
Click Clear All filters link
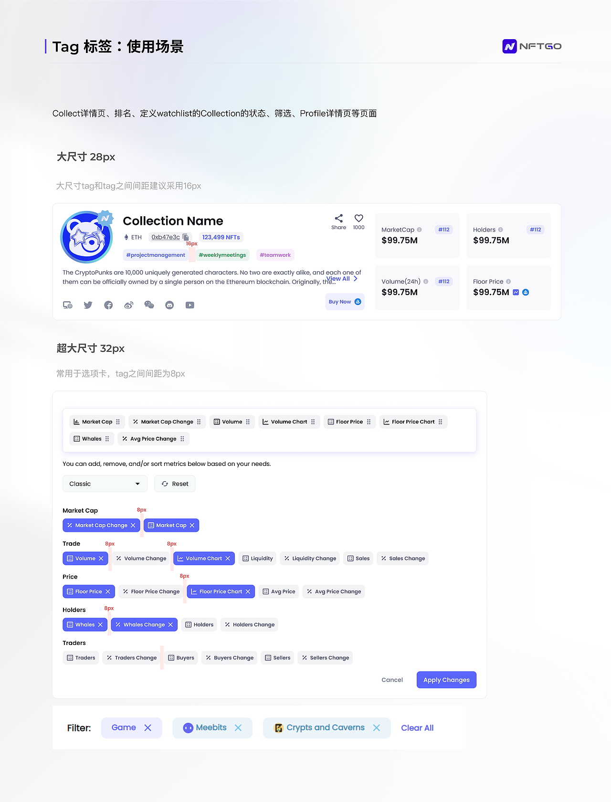click(x=417, y=728)
